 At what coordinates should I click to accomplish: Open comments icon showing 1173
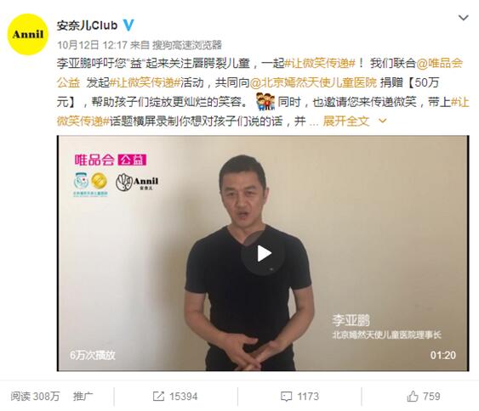299,396
